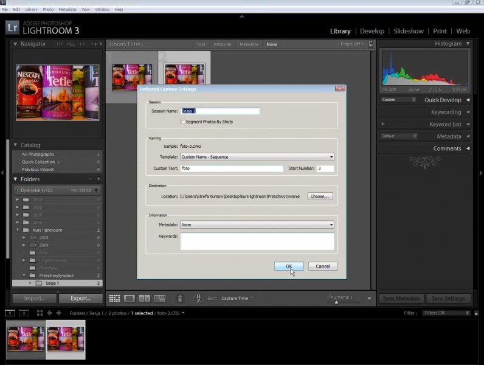
Task: Open the Template dropdown for naming
Action: click(257, 157)
